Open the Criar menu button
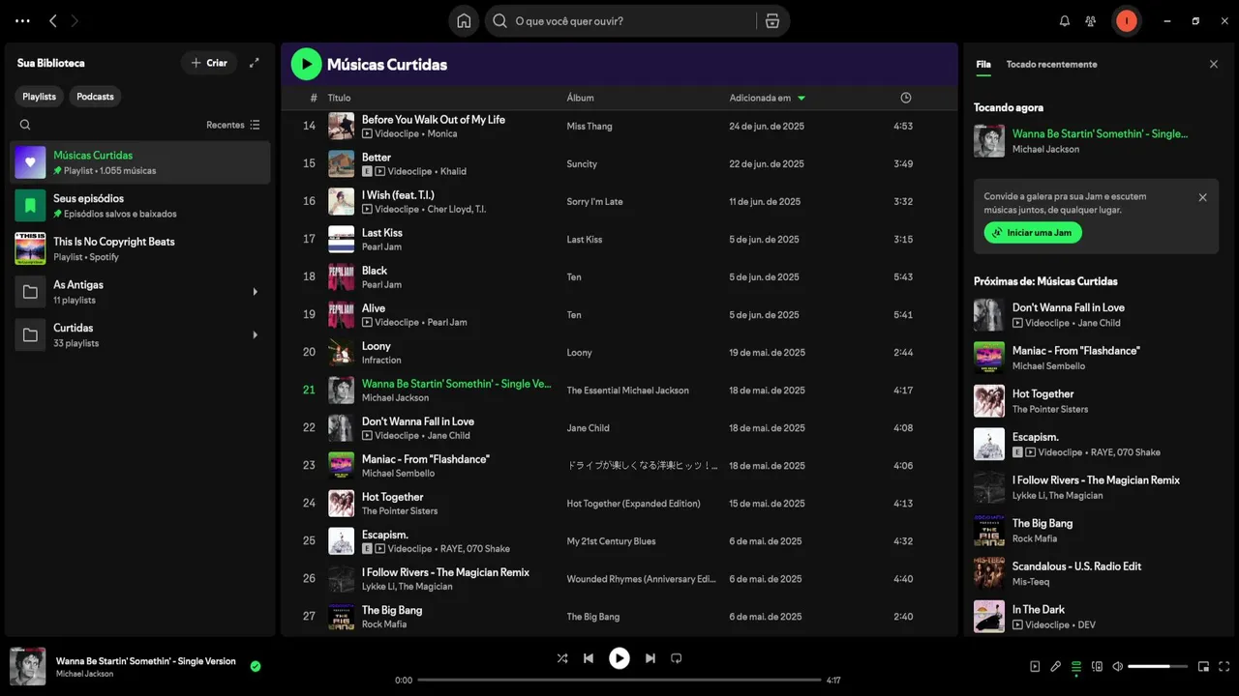The height and width of the screenshot is (696, 1239). click(209, 63)
